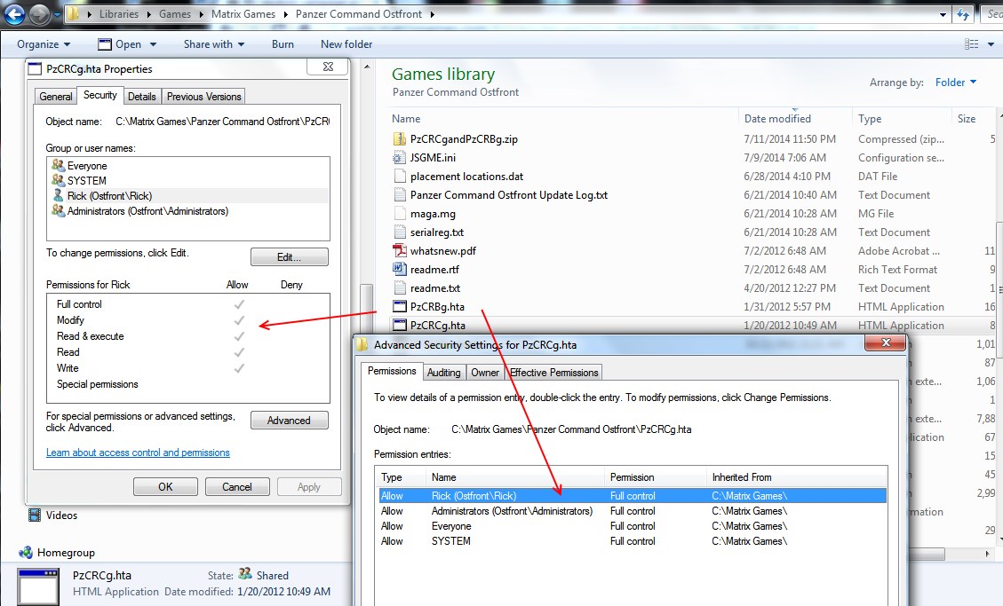Switch to the Previous Versions tab

point(204,97)
